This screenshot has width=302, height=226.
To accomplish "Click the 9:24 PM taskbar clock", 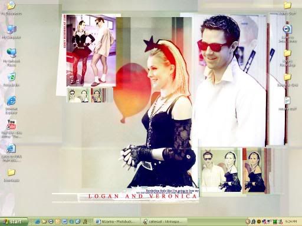I will click(291, 222).
